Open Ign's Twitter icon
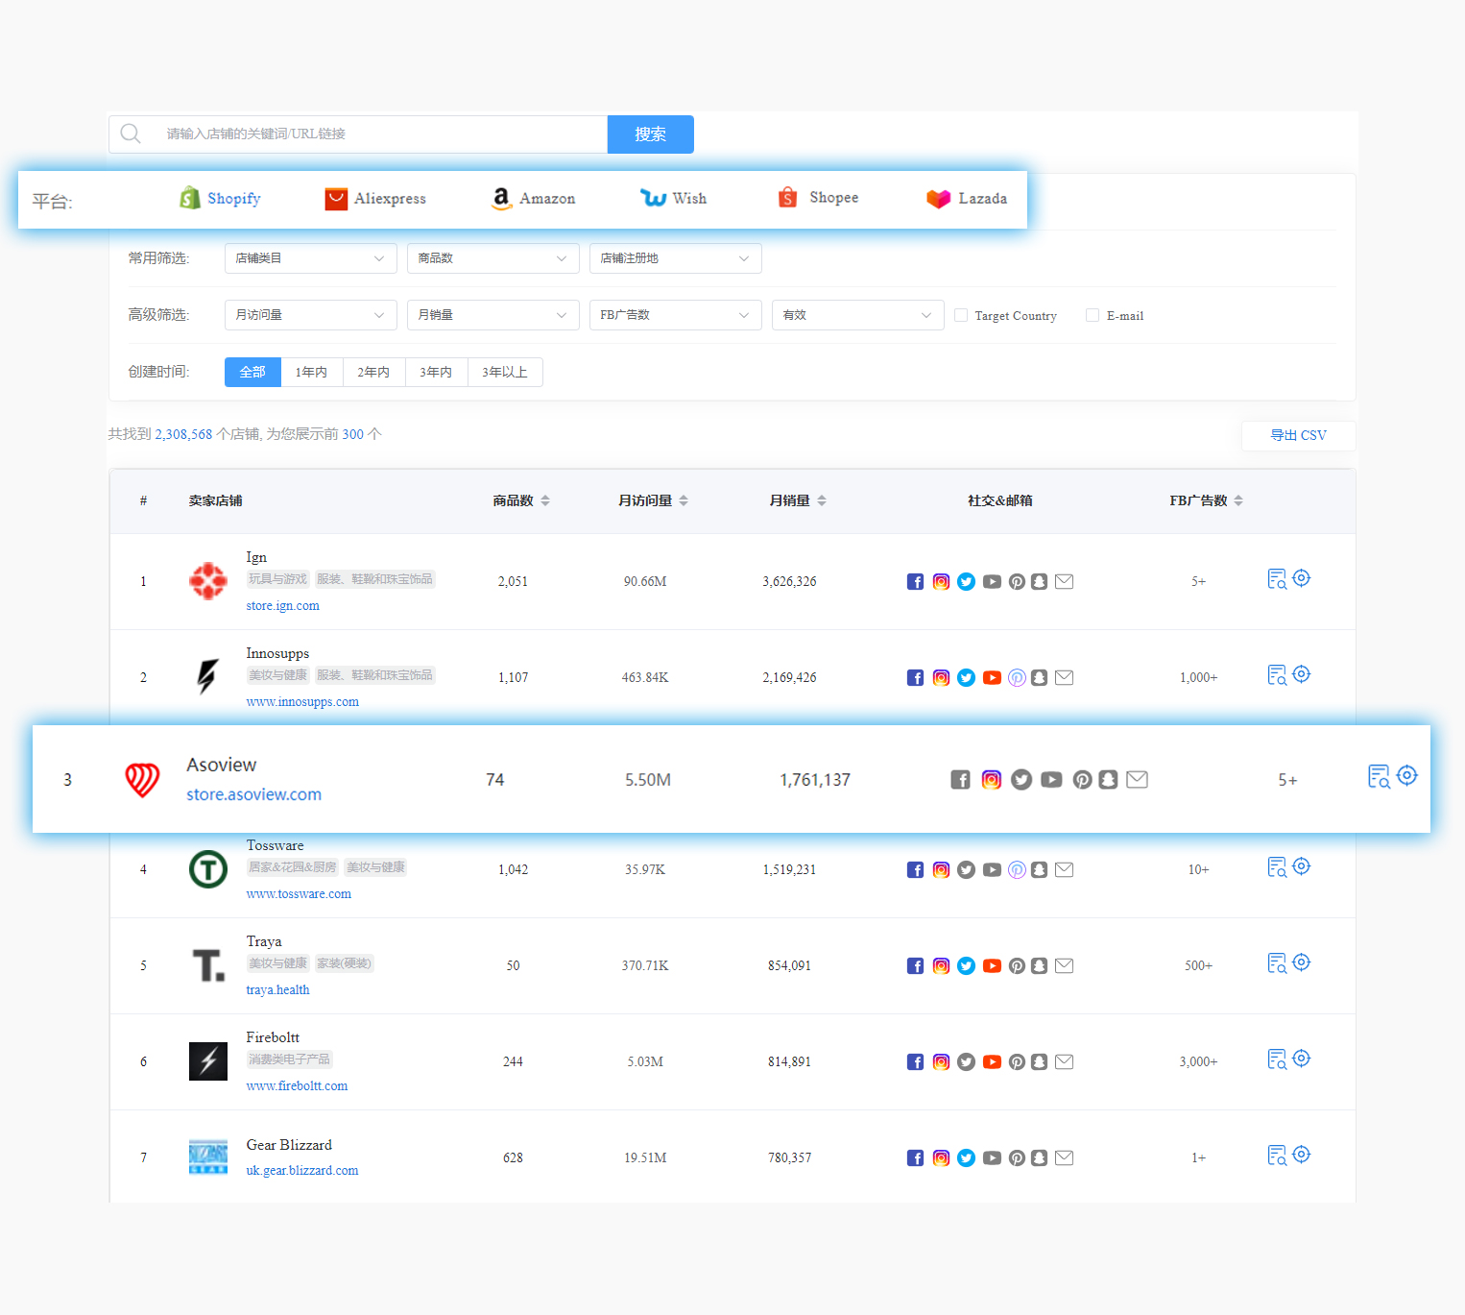The width and height of the screenshot is (1465, 1315). tap(967, 582)
